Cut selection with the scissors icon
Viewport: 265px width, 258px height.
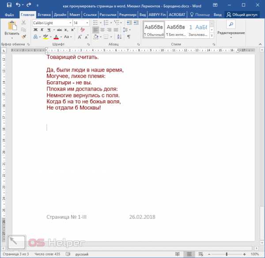[x=24, y=23]
